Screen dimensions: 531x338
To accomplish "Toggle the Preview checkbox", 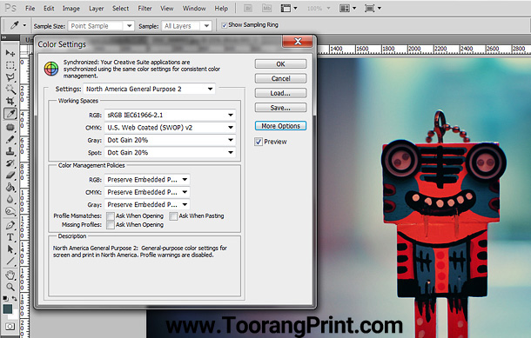I will click(259, 142).
